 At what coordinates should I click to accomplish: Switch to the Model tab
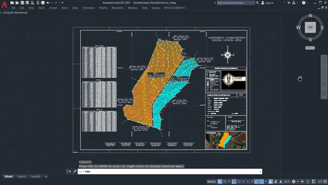pyautogui.click(x=9, y=176)
